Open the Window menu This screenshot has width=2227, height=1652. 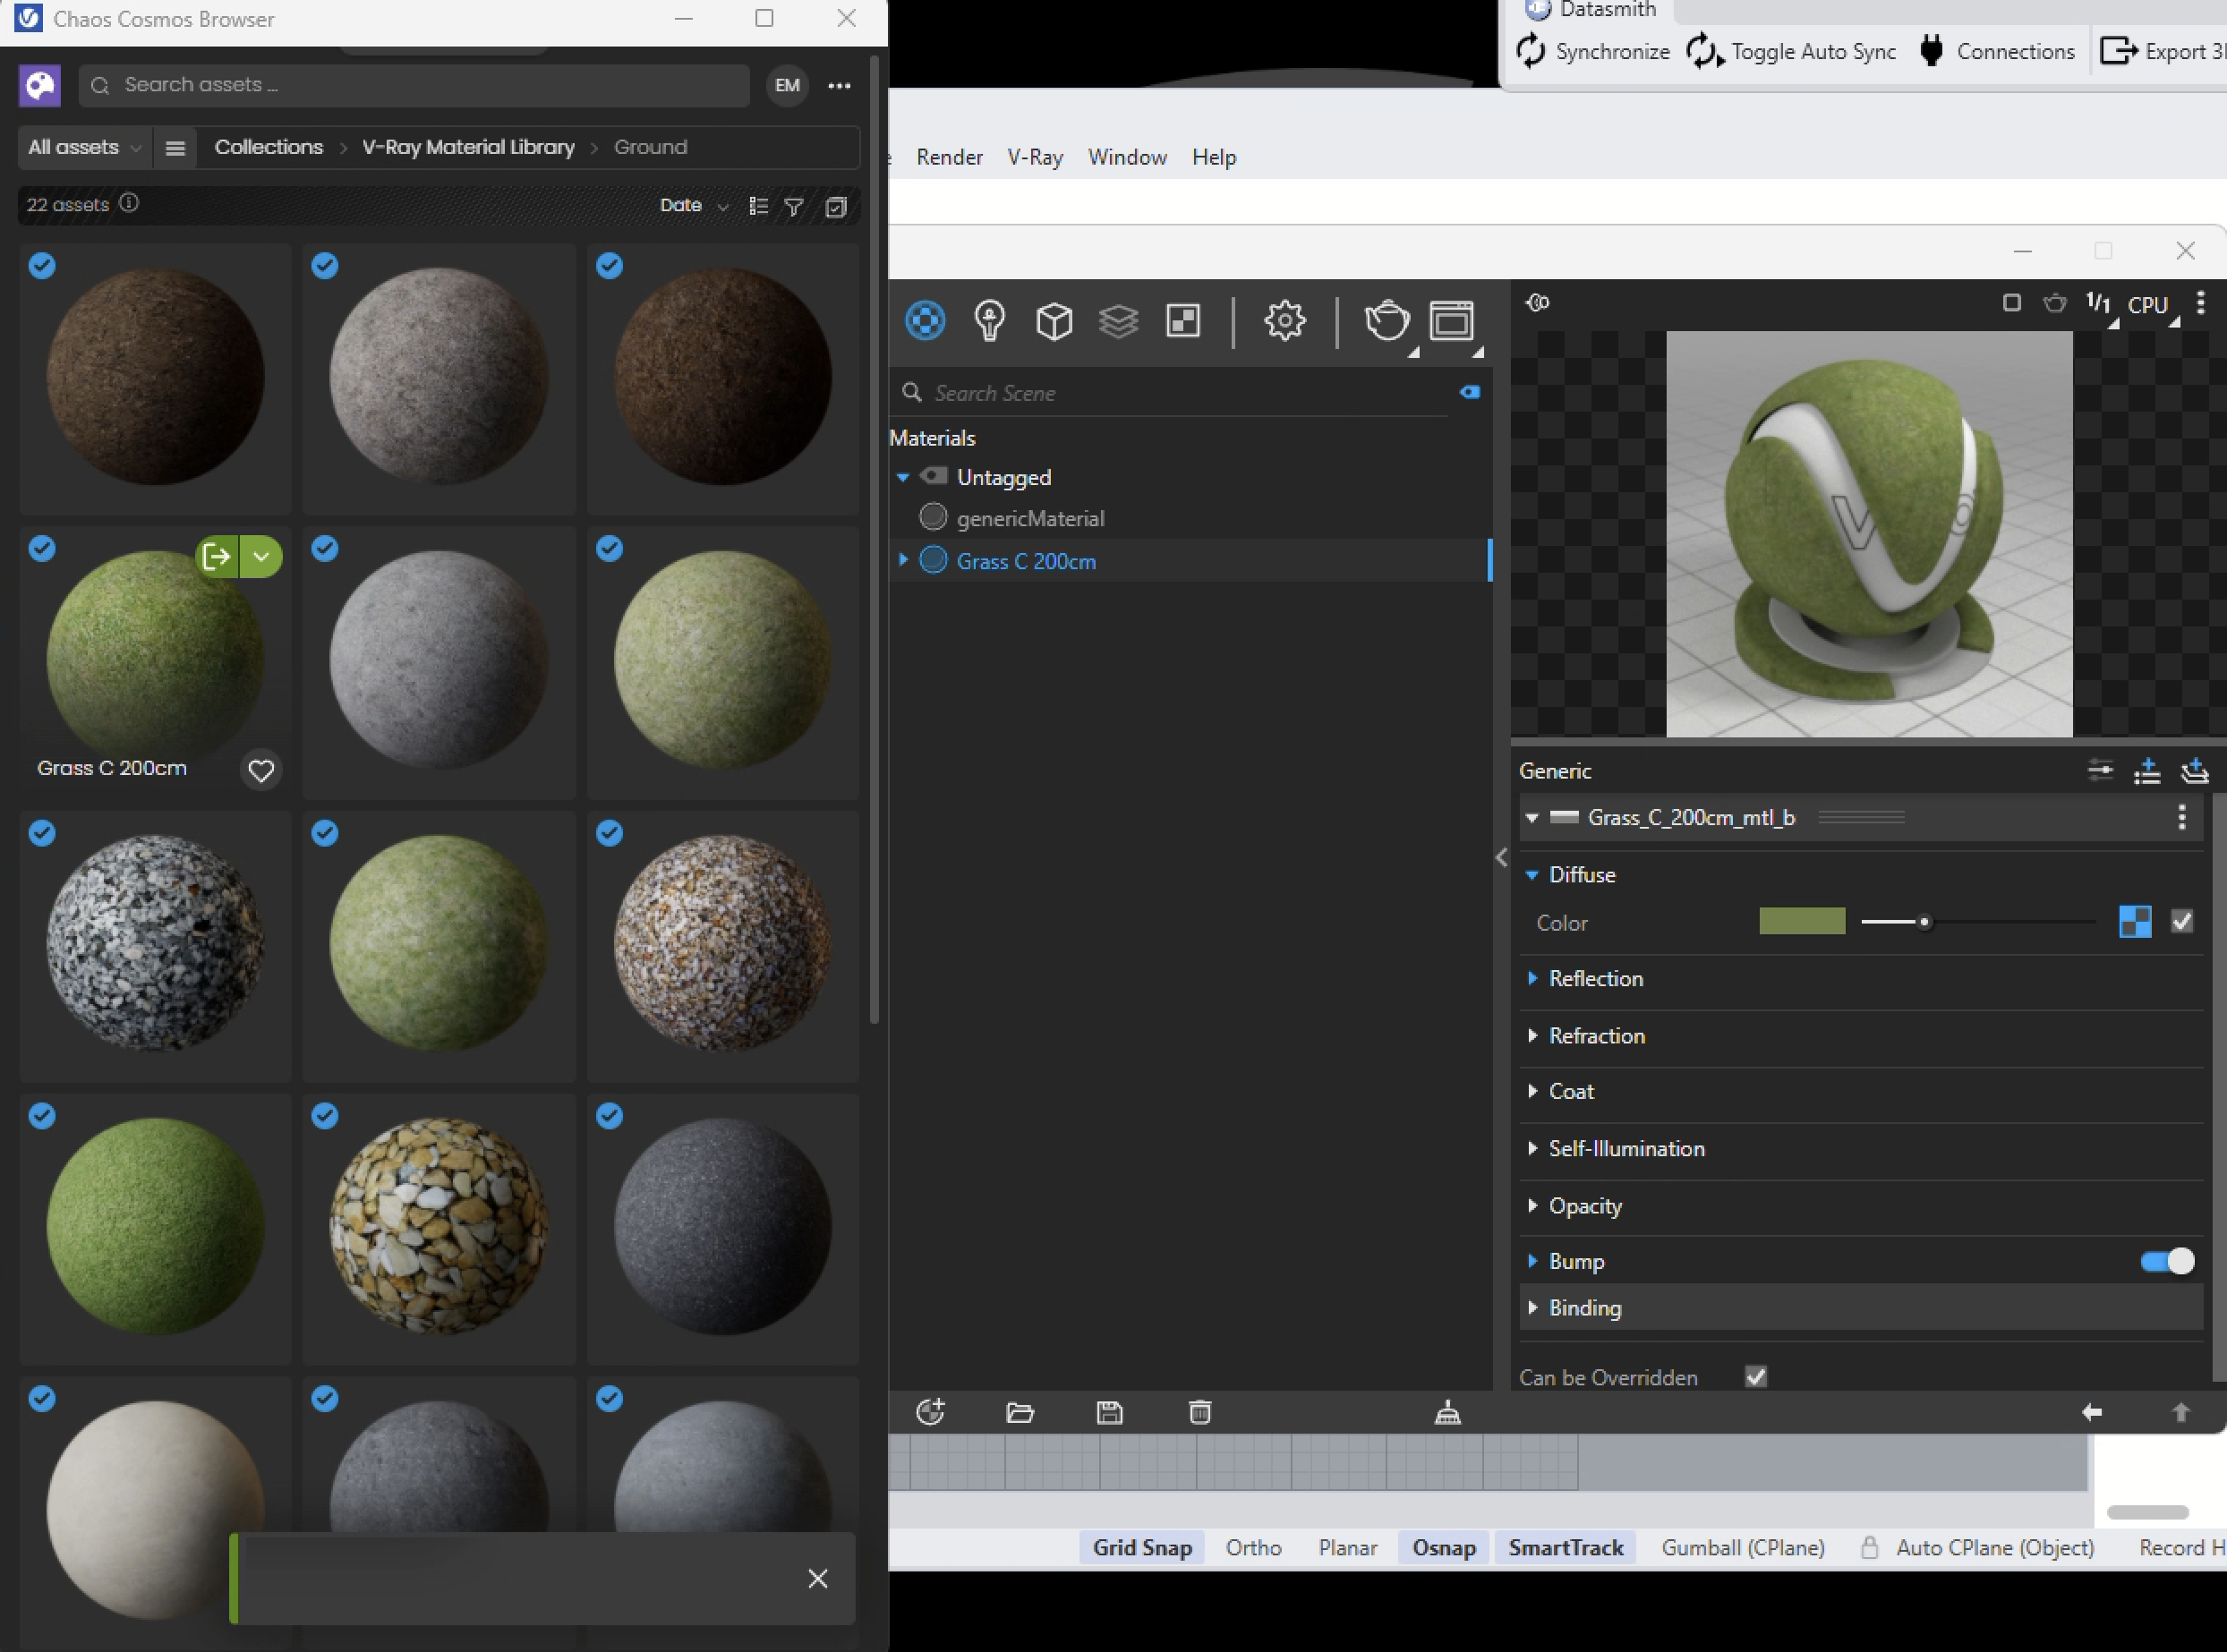coord(1127,158)
